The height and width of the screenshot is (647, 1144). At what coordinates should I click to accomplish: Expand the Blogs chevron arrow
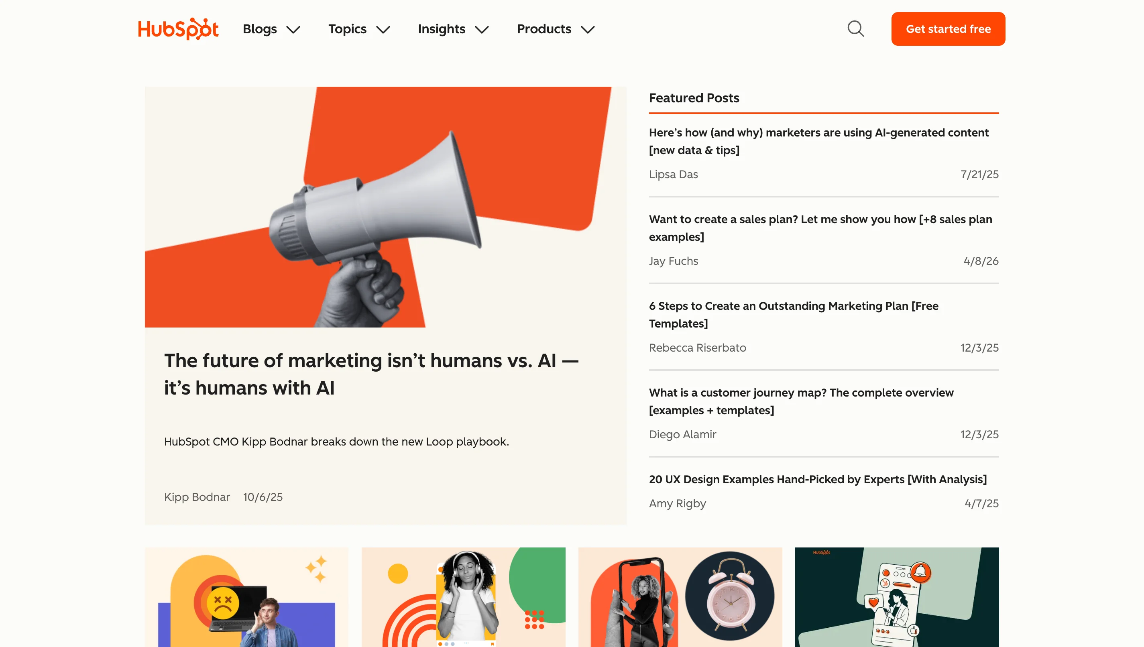(x=293, y=30)
